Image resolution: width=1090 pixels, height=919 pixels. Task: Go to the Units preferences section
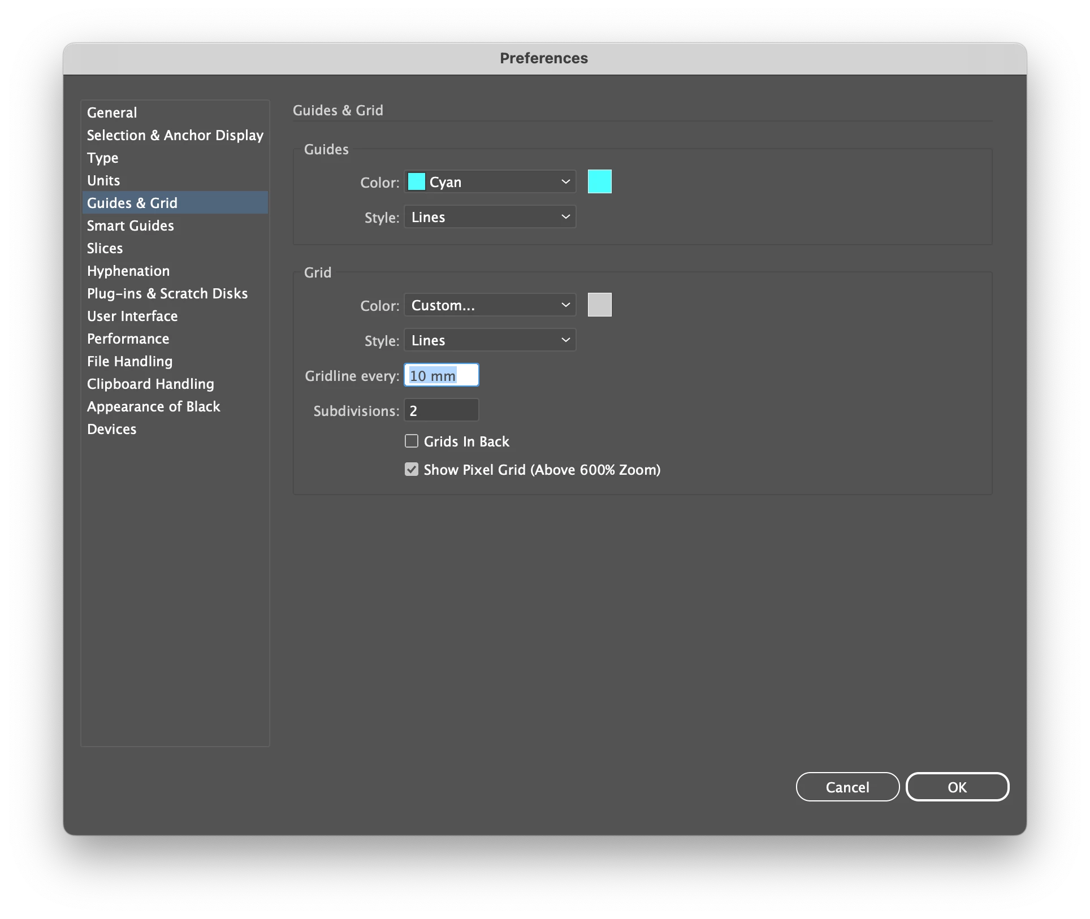(x=103, y=180)
